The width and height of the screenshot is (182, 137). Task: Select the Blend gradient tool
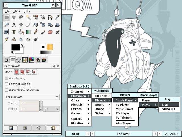[x=28, y=32]
